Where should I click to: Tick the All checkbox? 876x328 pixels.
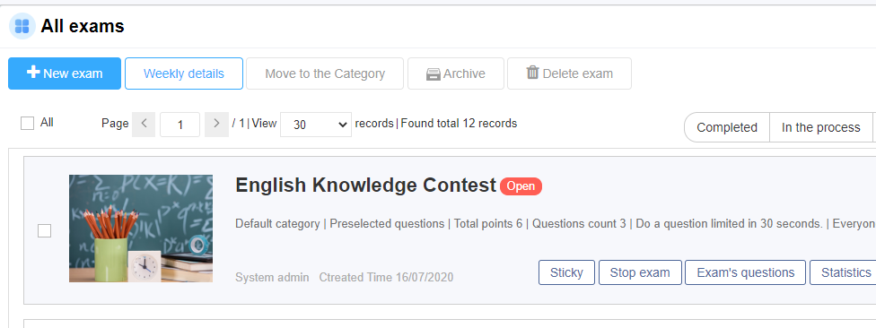27,124
